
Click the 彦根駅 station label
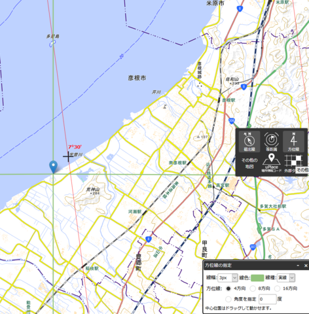(x=228, y=100)
